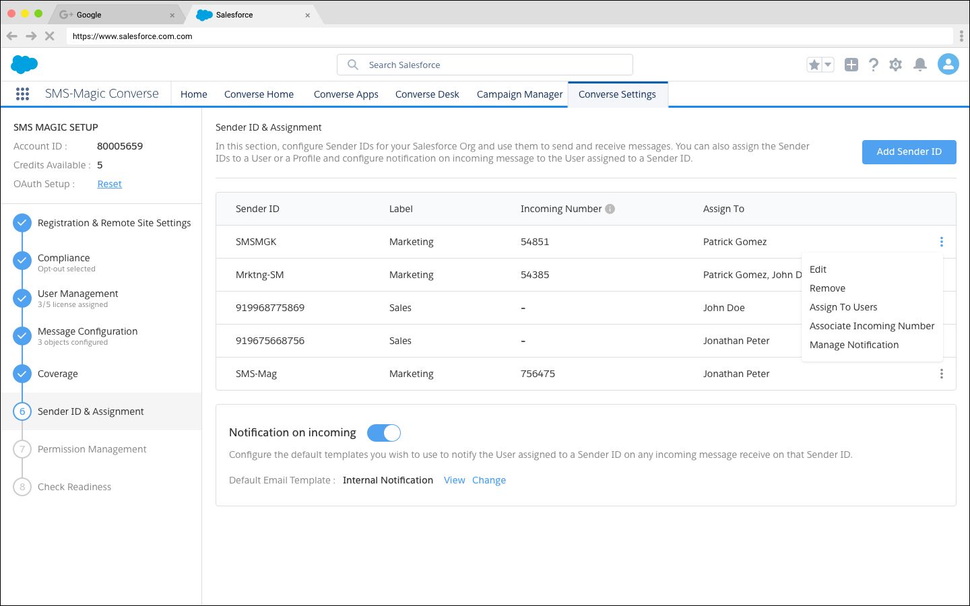Click the Assign To column header
The height and width of the screenshot is (606, 970).
pos(723,209)
